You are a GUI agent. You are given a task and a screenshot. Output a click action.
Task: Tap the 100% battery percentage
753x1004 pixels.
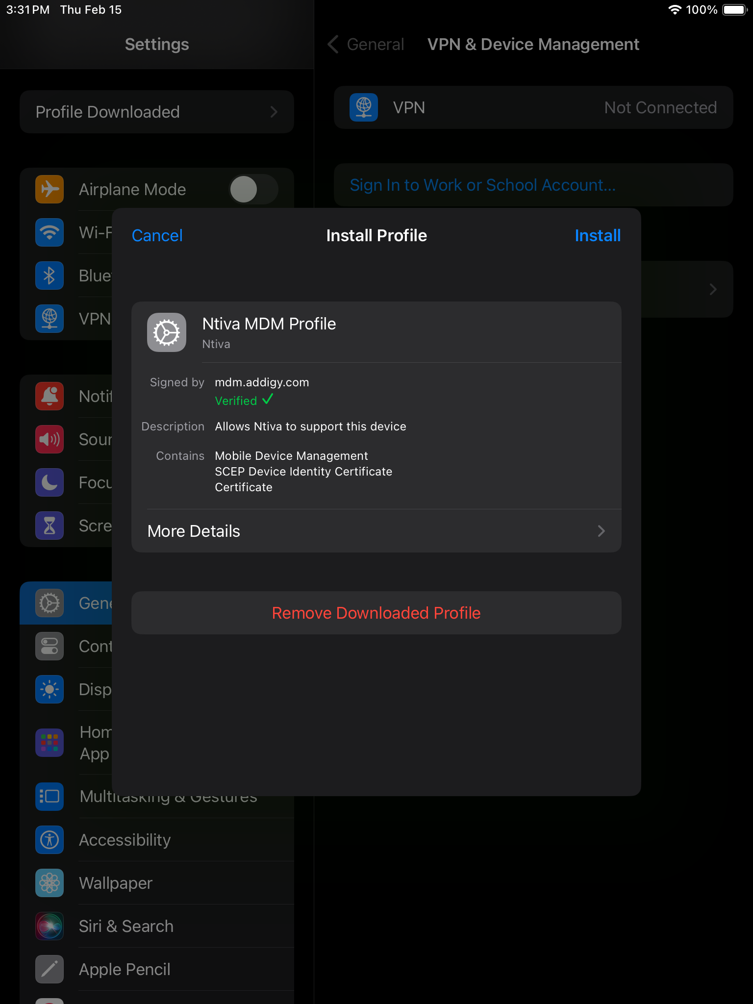[x=702, y=10]
